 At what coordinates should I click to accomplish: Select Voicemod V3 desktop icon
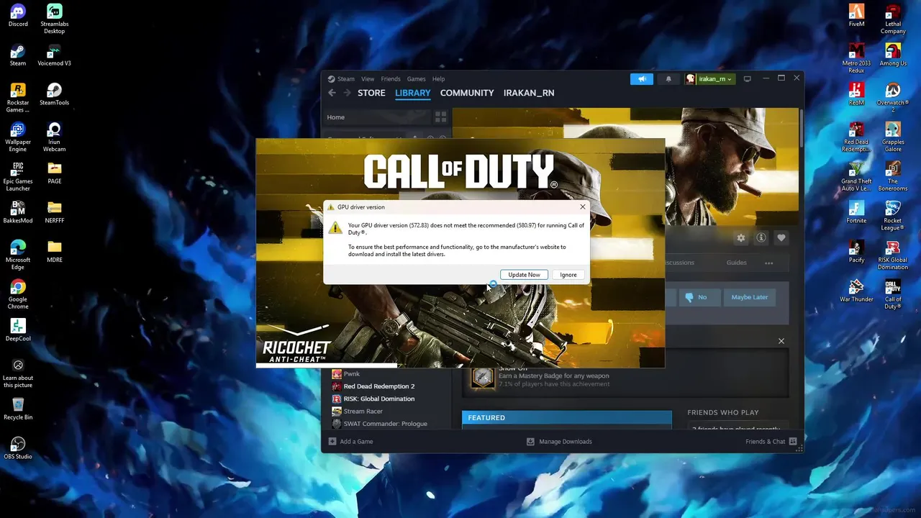point(54,55)
